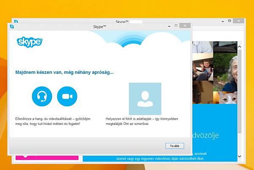The image size is (254, 170).
Task: Click the headset audio settings icon
Action: [42, 96]
